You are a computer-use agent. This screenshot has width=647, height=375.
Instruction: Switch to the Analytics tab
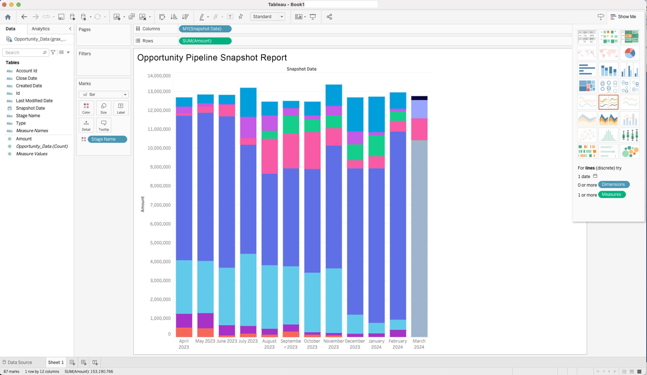40,29
